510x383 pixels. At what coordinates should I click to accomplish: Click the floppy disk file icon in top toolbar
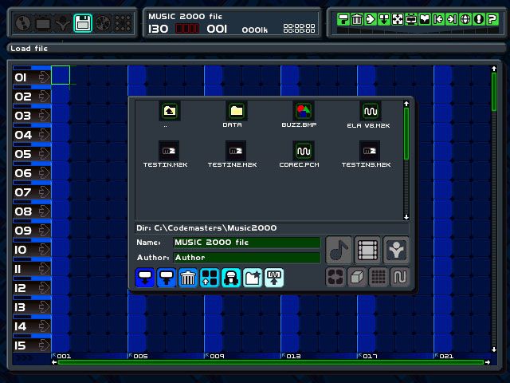click(82, 23)
